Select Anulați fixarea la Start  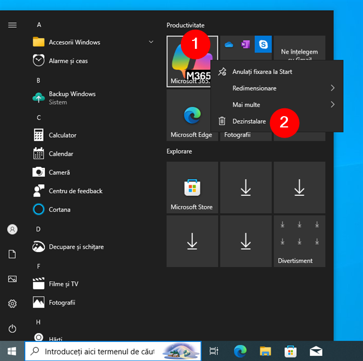click(277, 72)
